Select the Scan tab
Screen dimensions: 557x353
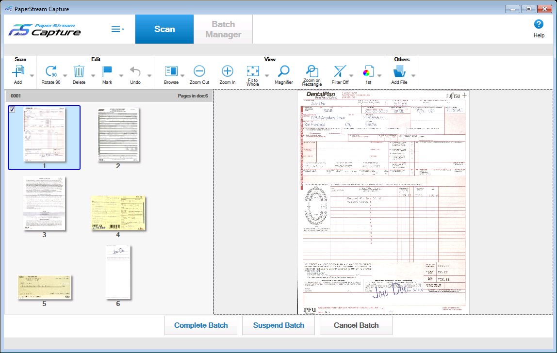(164, 29)
